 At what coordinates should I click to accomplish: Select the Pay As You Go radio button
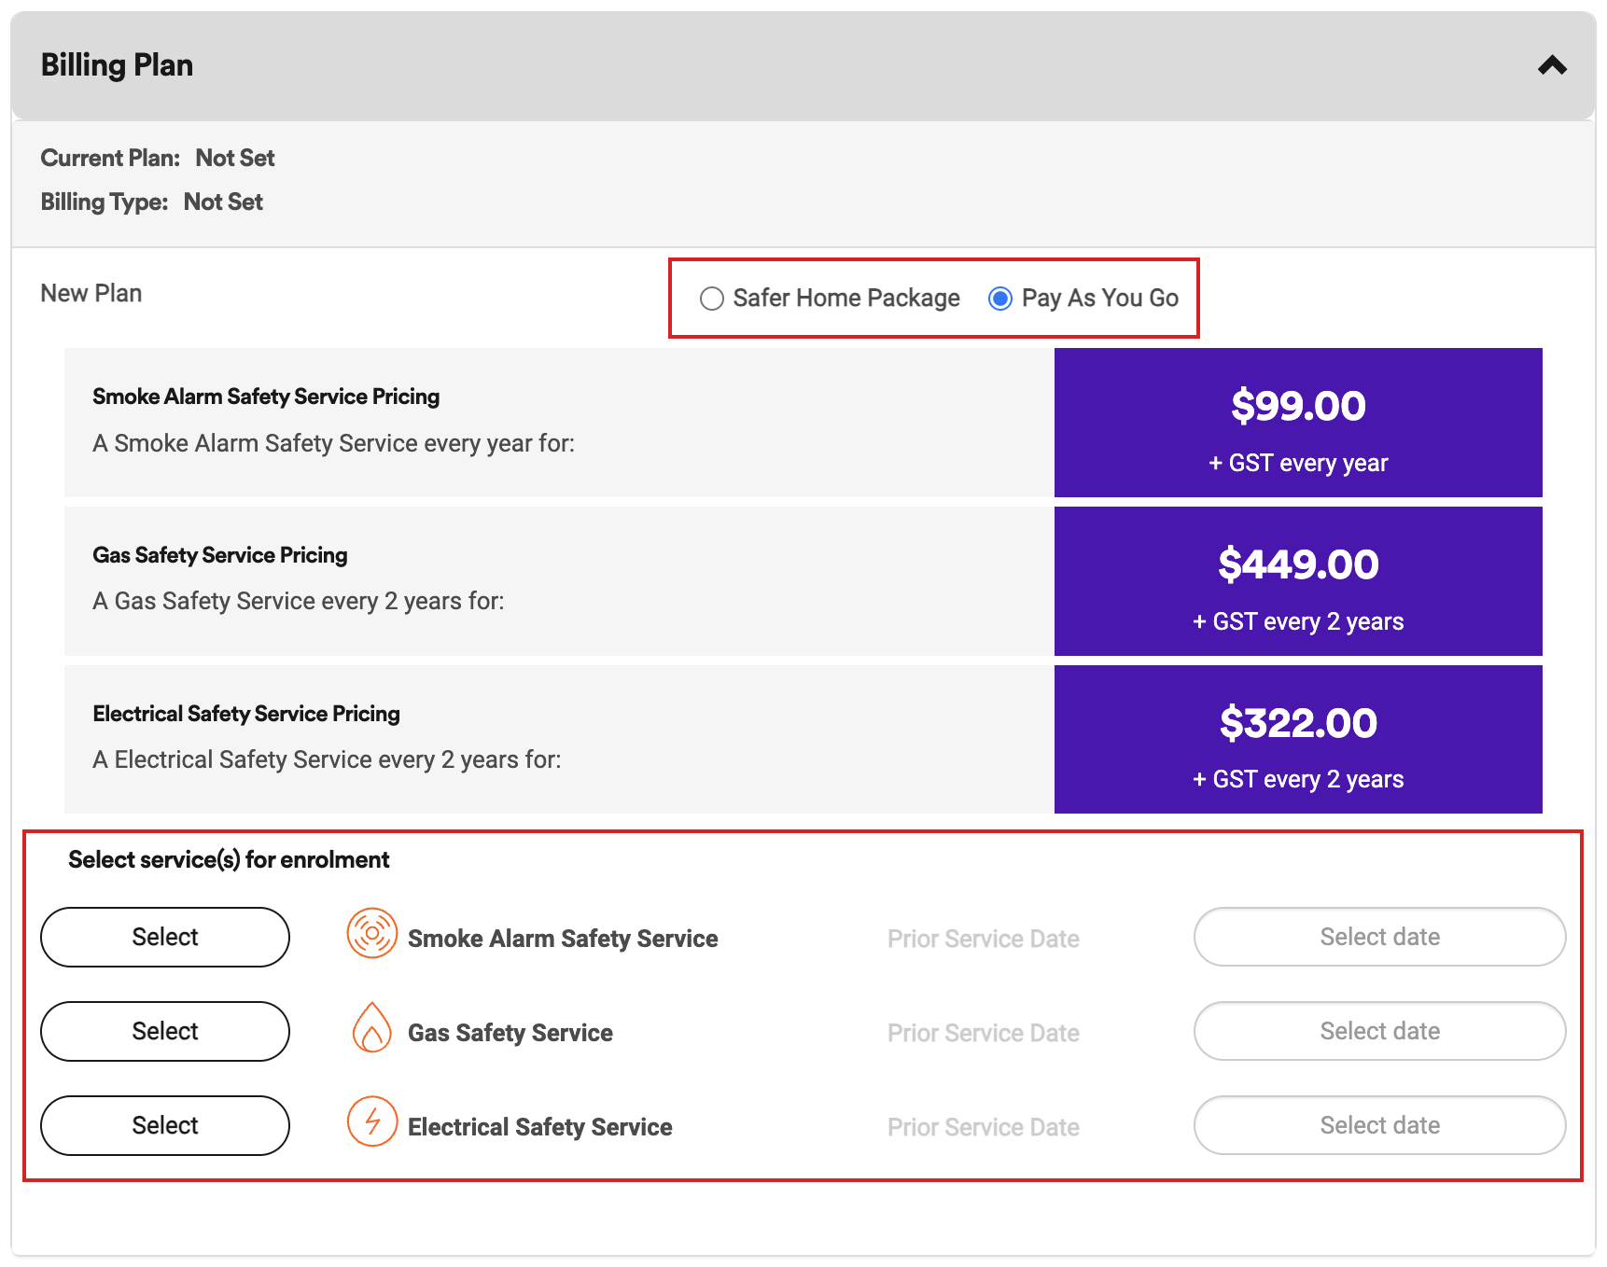tap(1000, 299)
